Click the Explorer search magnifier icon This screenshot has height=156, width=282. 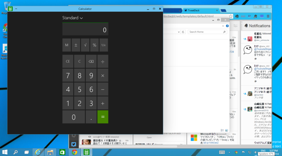[224, 32]
